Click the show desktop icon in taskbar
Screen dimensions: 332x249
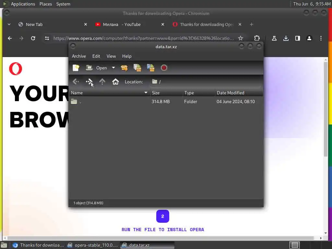[x=4, y=245]
